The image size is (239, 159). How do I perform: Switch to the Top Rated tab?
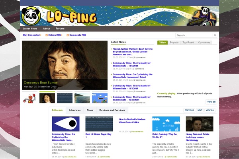coord(188,43)
